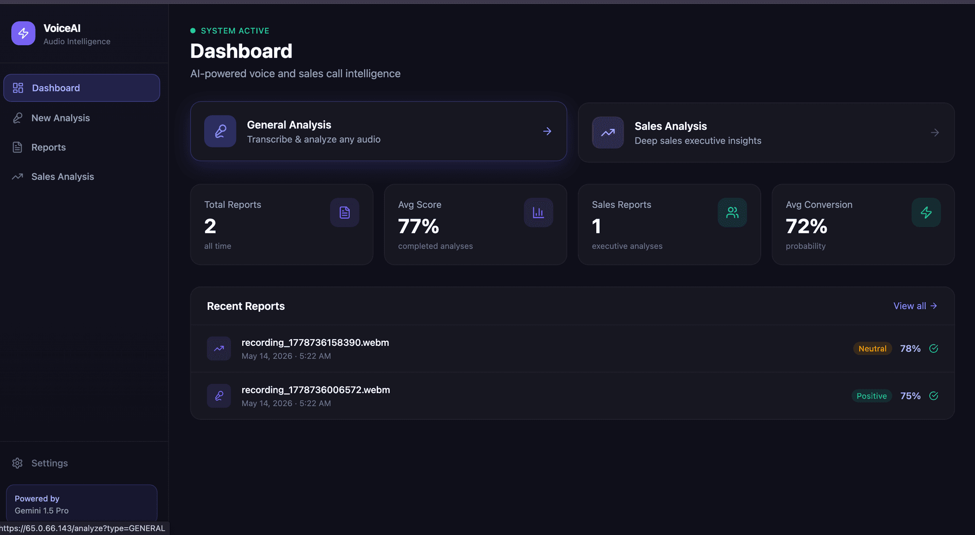Click the VoiceAI lightning bolt logo

pos(23,33)
